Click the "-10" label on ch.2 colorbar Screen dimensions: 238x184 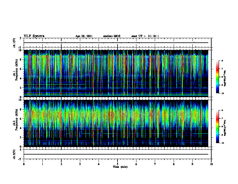(x=222, y=143)
